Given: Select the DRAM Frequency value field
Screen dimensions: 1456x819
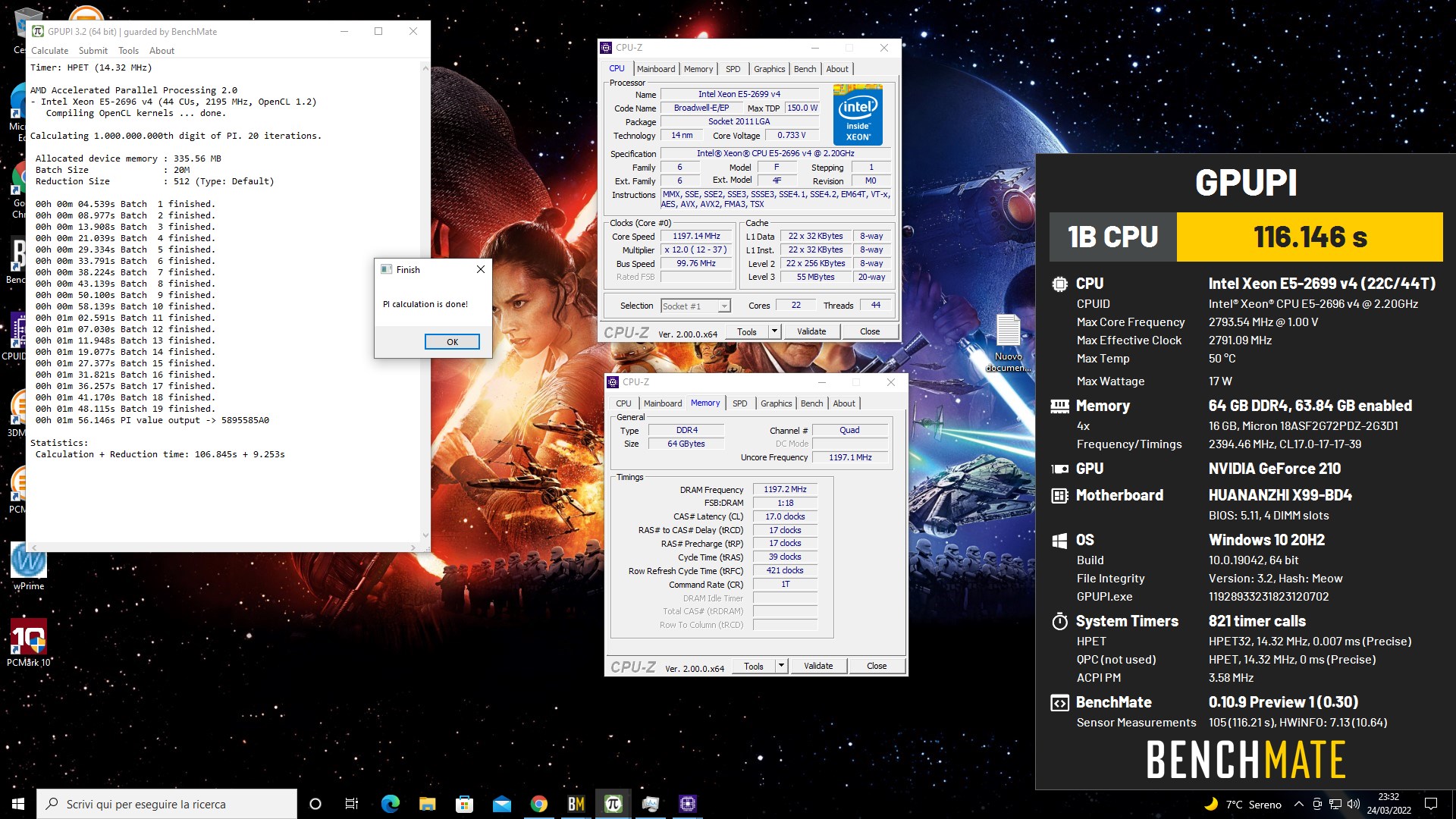Looking at the screenshot, I should pyautogui.click(x=785, y=490).
